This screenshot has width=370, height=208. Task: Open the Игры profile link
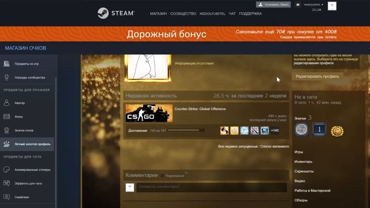pos(298,152)
